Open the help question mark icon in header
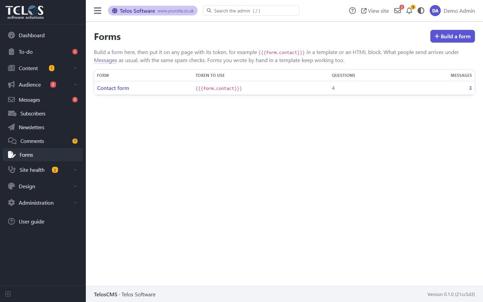Screen dimensions: 483x302 (352, 11)
